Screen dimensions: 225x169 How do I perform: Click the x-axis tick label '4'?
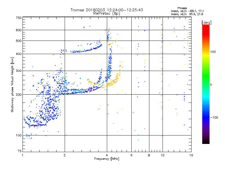(107, 155)
